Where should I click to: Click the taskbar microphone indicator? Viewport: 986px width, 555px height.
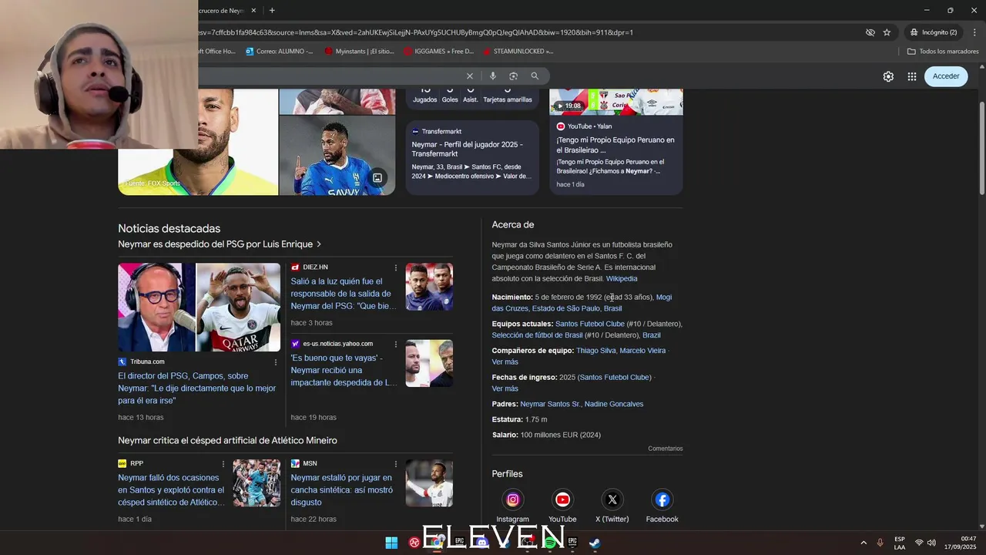[880, 543]
